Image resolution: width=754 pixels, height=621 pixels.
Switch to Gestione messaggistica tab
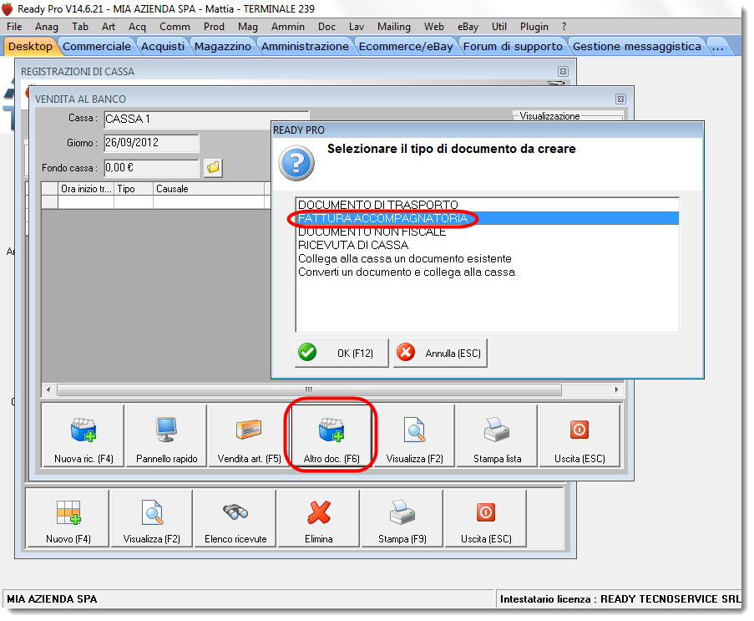(636, 46)
